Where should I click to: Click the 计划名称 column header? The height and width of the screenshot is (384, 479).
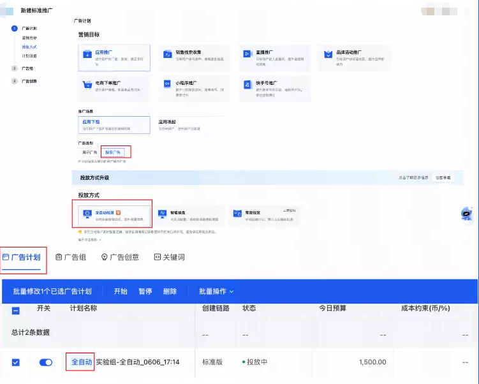click(x=84, y=308)
